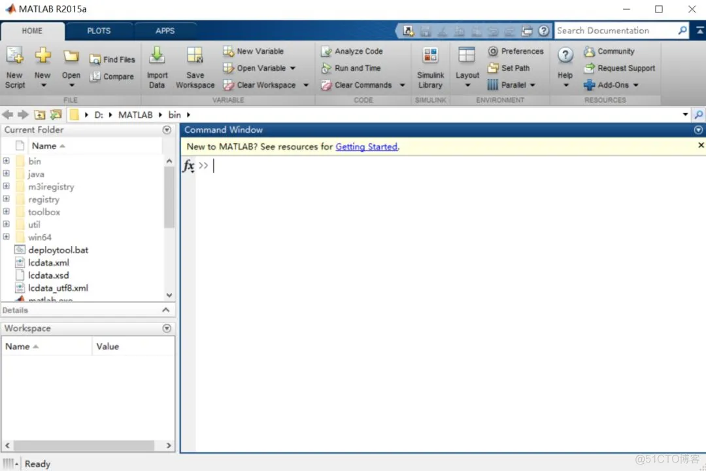This screenshot has height=471, width=706.
Task: Click the Workspace Value column header
Action: pos(133,347)
